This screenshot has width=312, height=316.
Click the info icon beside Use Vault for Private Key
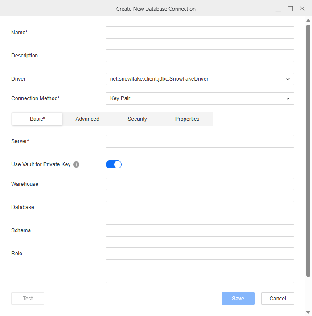point(76,164)
